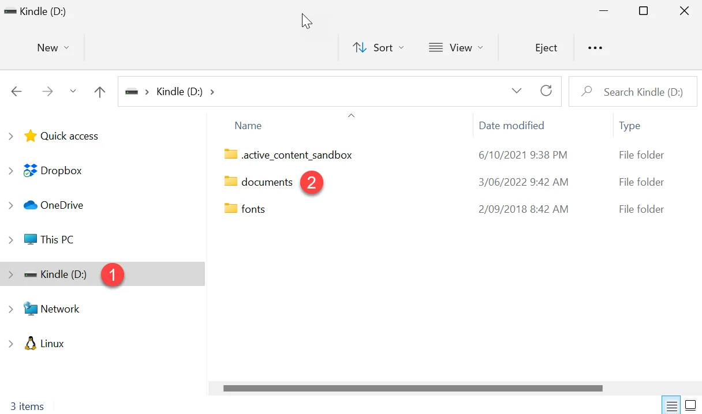The width and height of the screenshot is (702, 414).
Task: Expand the OneDrive tree node
Action: pos(11,205)
